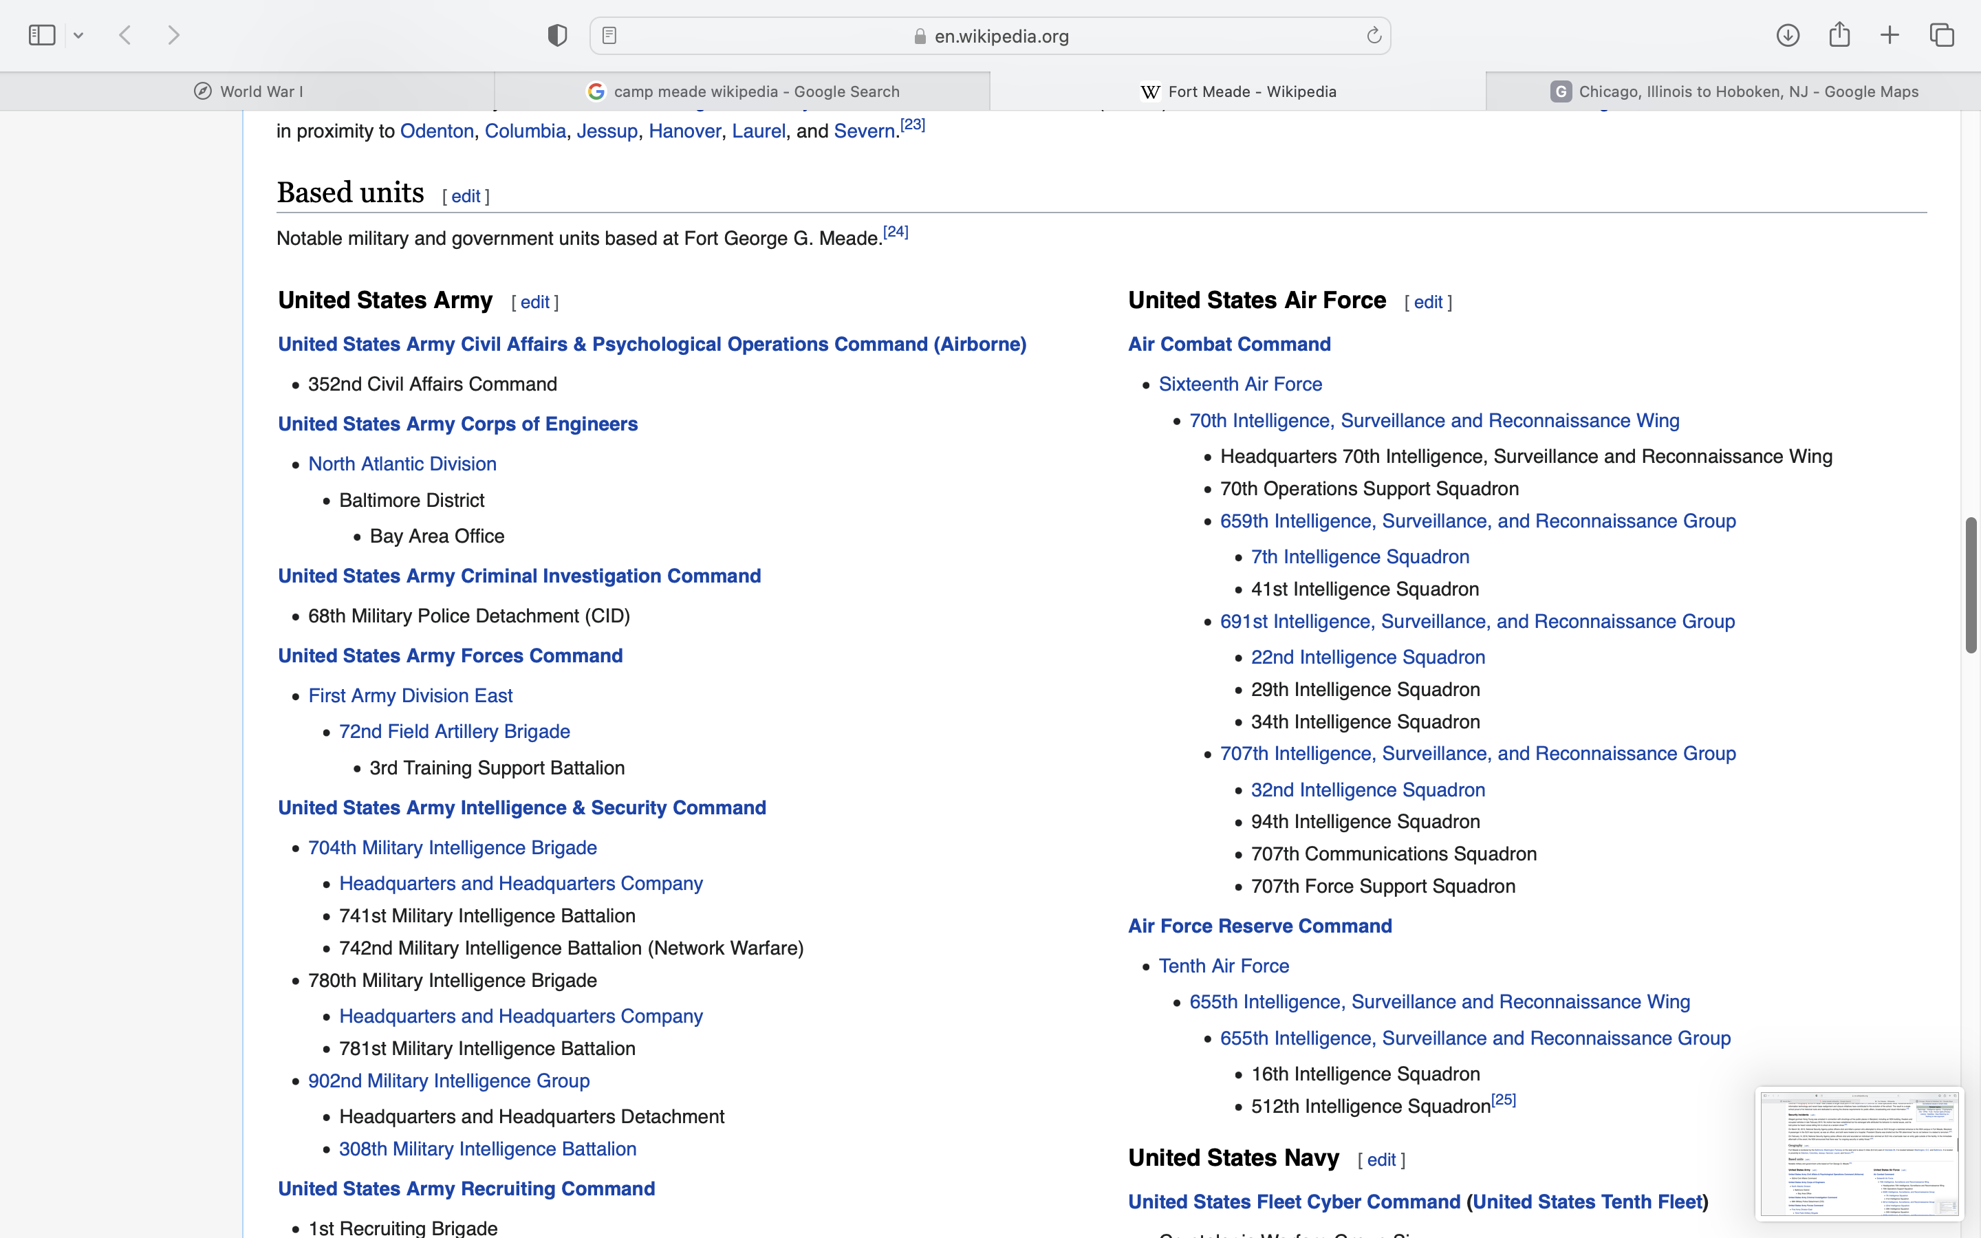Open the 704th Military Intelligence Brigade link
Screen dimensions: 1981x1238
tap(452, 847)
